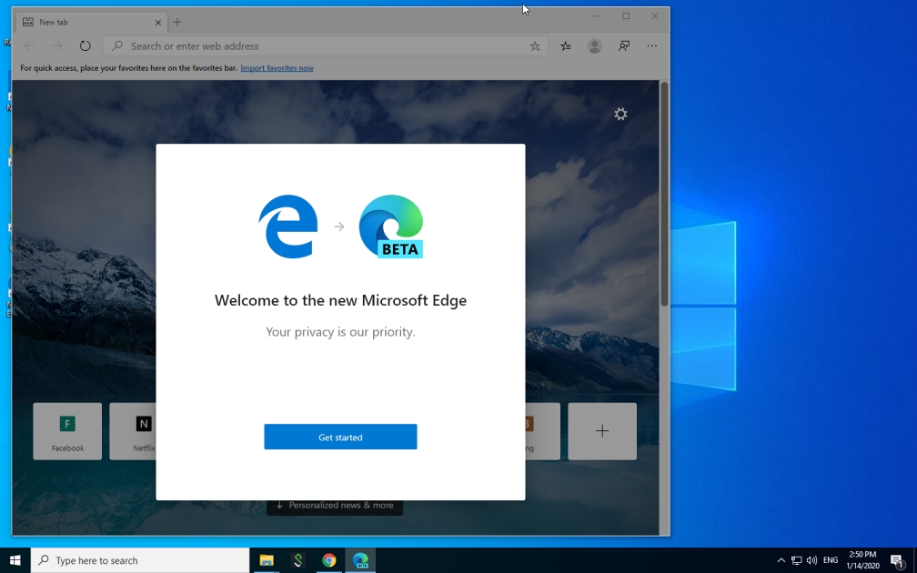Open the Import favorites now link
The width and height of the screenshot is (917, 573).
pos(277,68)
